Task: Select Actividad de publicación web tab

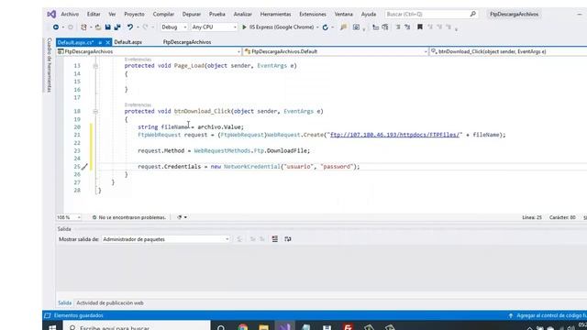Action: click(x=110, y=303)
